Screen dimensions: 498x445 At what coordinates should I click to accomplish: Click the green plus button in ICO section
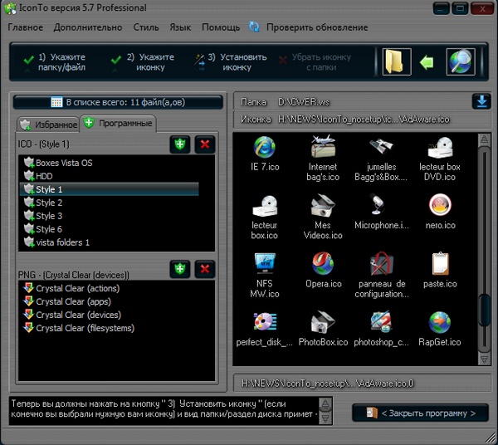click(180, 144)
